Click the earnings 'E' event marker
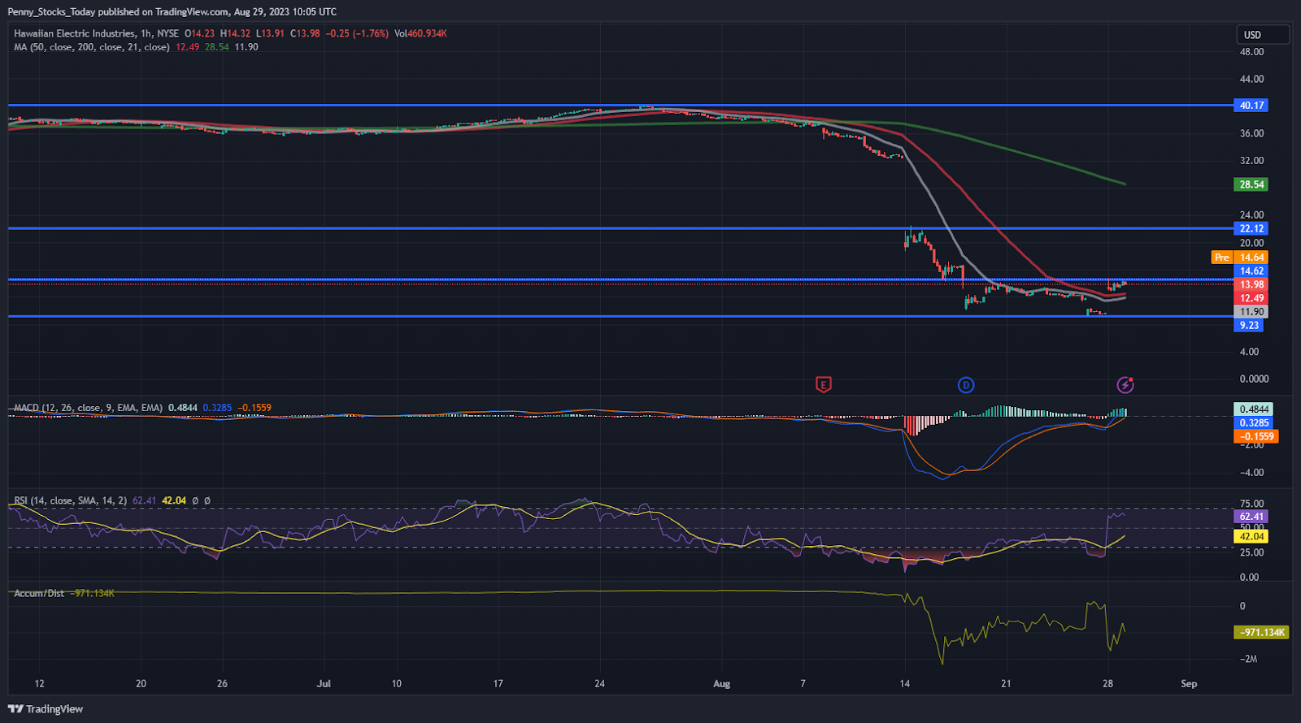 (x=823, y=385)
